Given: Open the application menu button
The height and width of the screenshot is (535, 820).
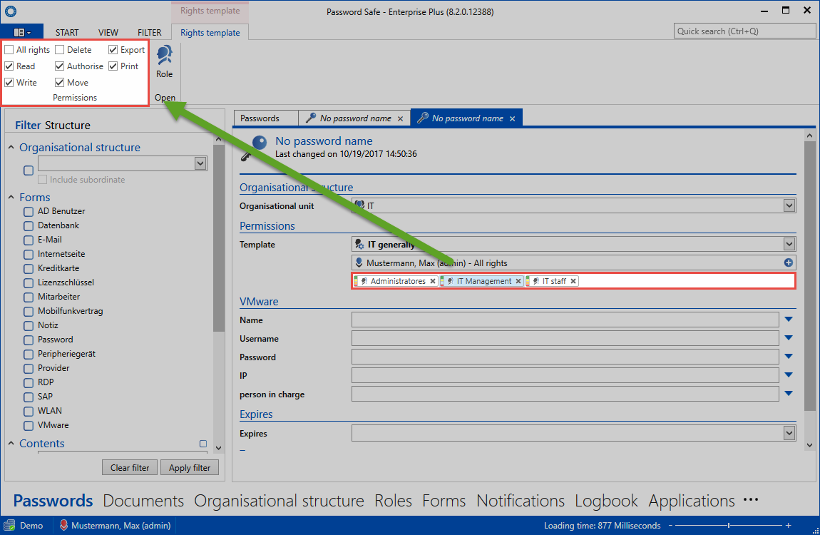Looking at the screenshot, I should 22,32.
